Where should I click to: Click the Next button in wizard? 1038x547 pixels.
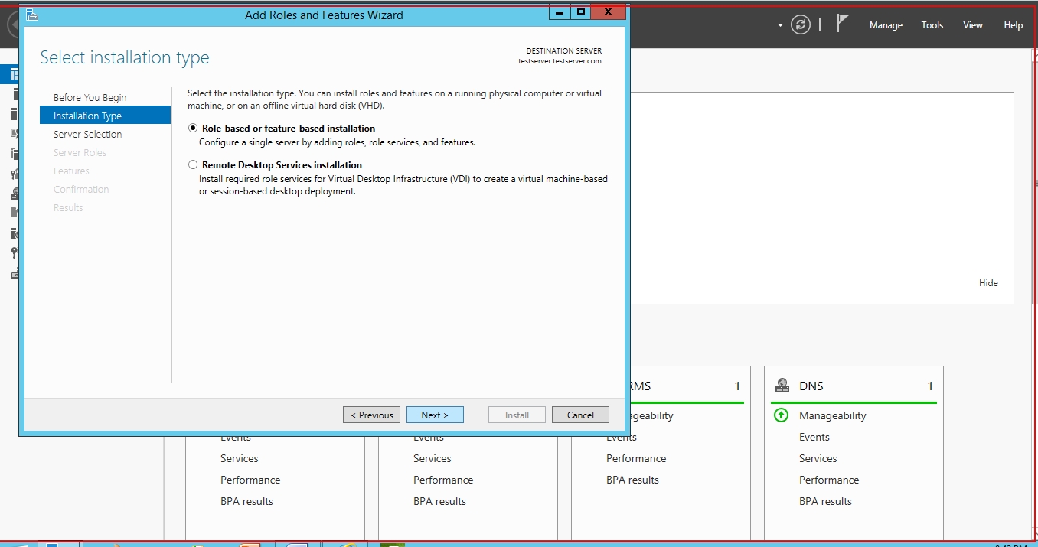click(x=434, y=415)
